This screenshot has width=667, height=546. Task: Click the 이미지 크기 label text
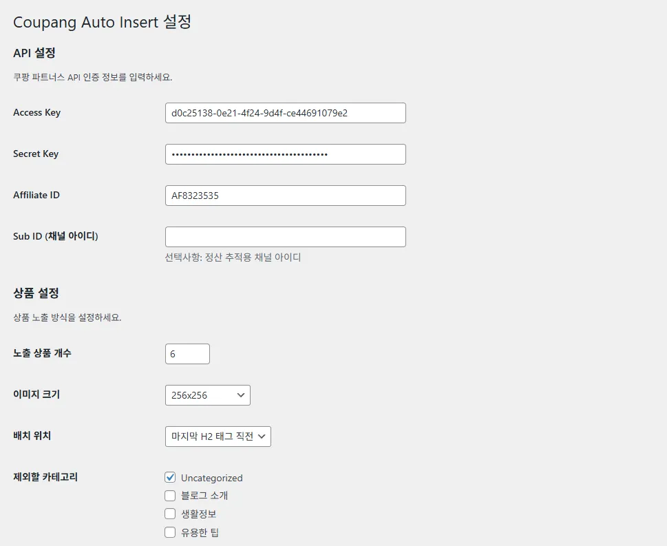point(36,395)
